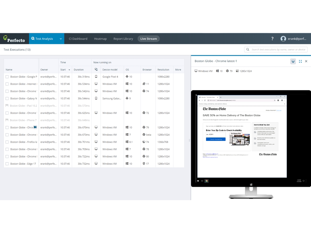Tick the checkbox in the 30s 670ms row
The height and width of the screenshot is (233, 311).
click(x=7, y=127)
